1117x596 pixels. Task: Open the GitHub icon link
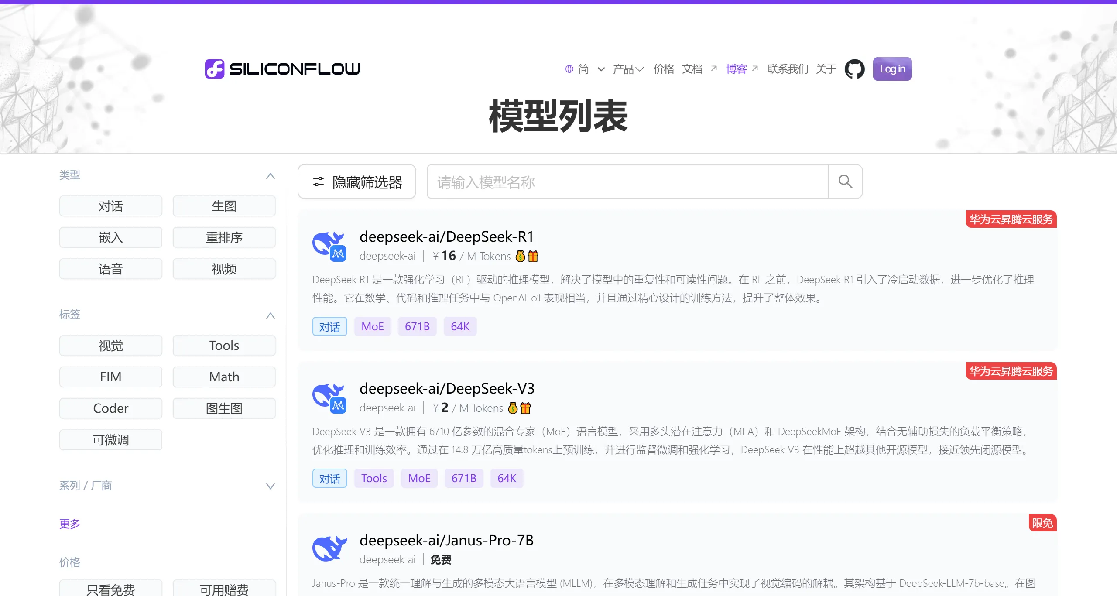854,69
